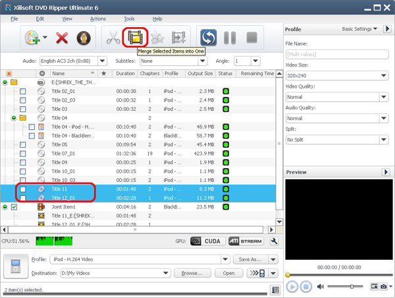Uncheck the Joint Item1 checkbox
The image size is (395, 298).
tap(14, 207)
